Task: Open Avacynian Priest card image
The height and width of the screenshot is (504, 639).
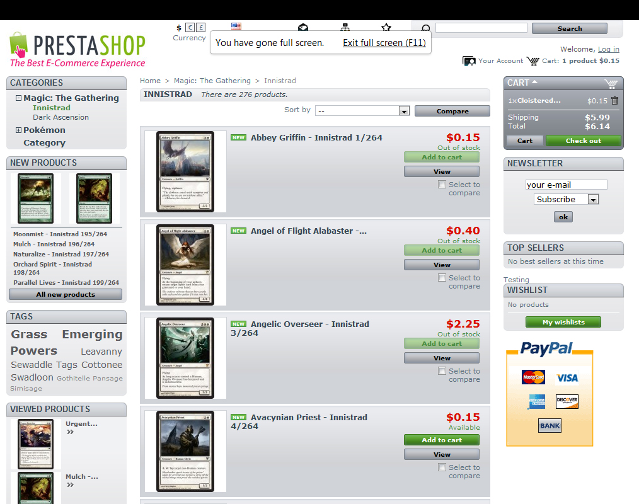Action: [185, 451]
